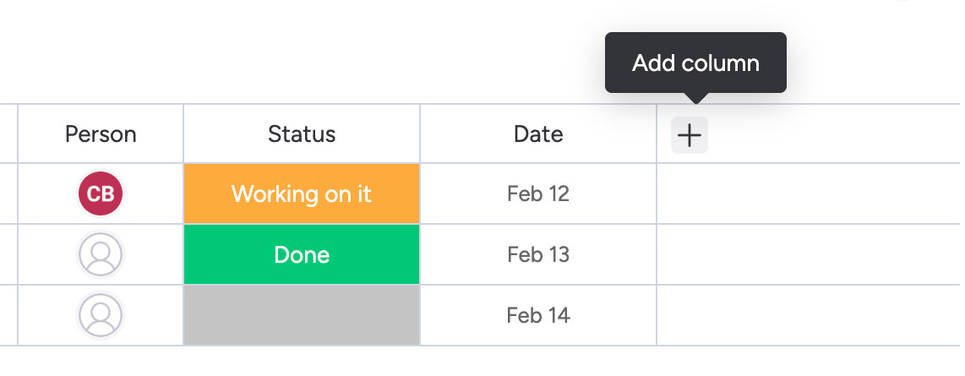Click person cell beside the CB avatar

(x=152, y=193)
